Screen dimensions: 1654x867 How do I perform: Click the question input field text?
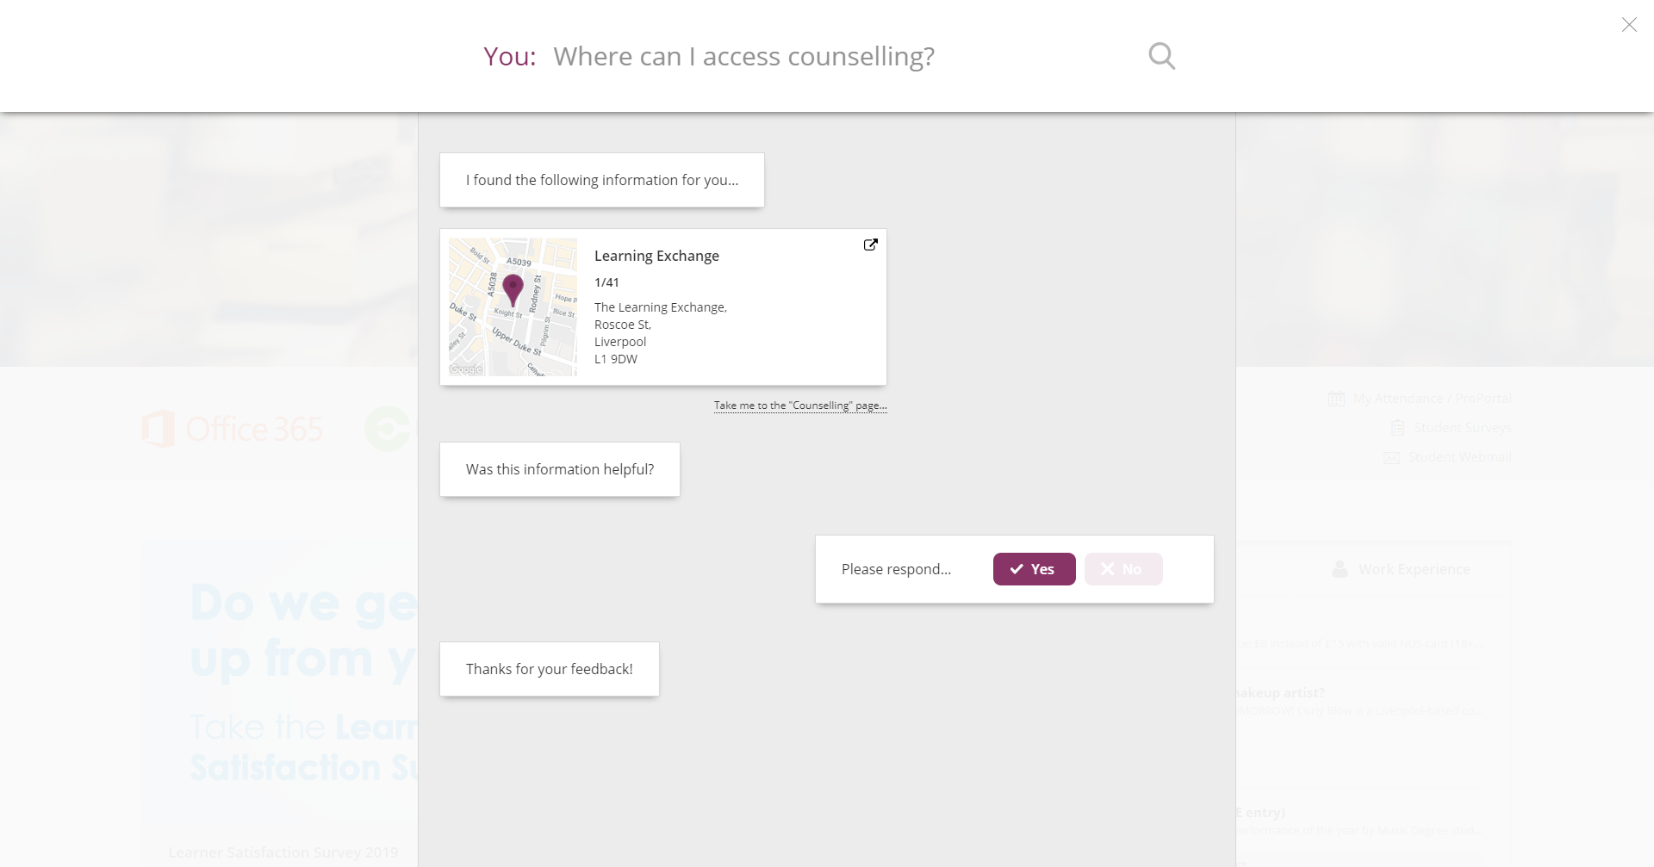click(x=744, y=56)
